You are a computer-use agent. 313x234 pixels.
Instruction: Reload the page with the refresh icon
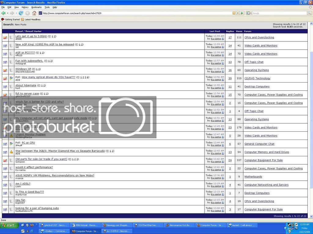21,13
